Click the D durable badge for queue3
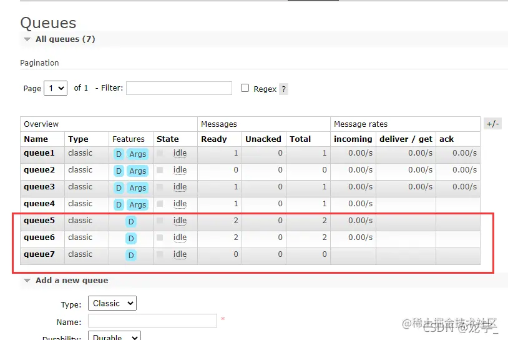The height and width of the screenshot is (340, 508). point(119,188)
